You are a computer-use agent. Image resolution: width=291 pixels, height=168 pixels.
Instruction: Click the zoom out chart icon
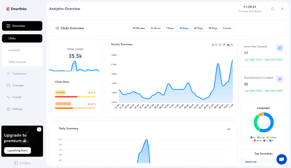tap(216, 45)
